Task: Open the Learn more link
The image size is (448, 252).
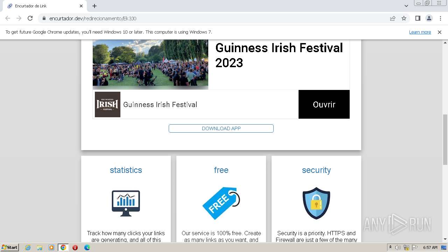Action: pyautogui.click(x=420, y=32)
